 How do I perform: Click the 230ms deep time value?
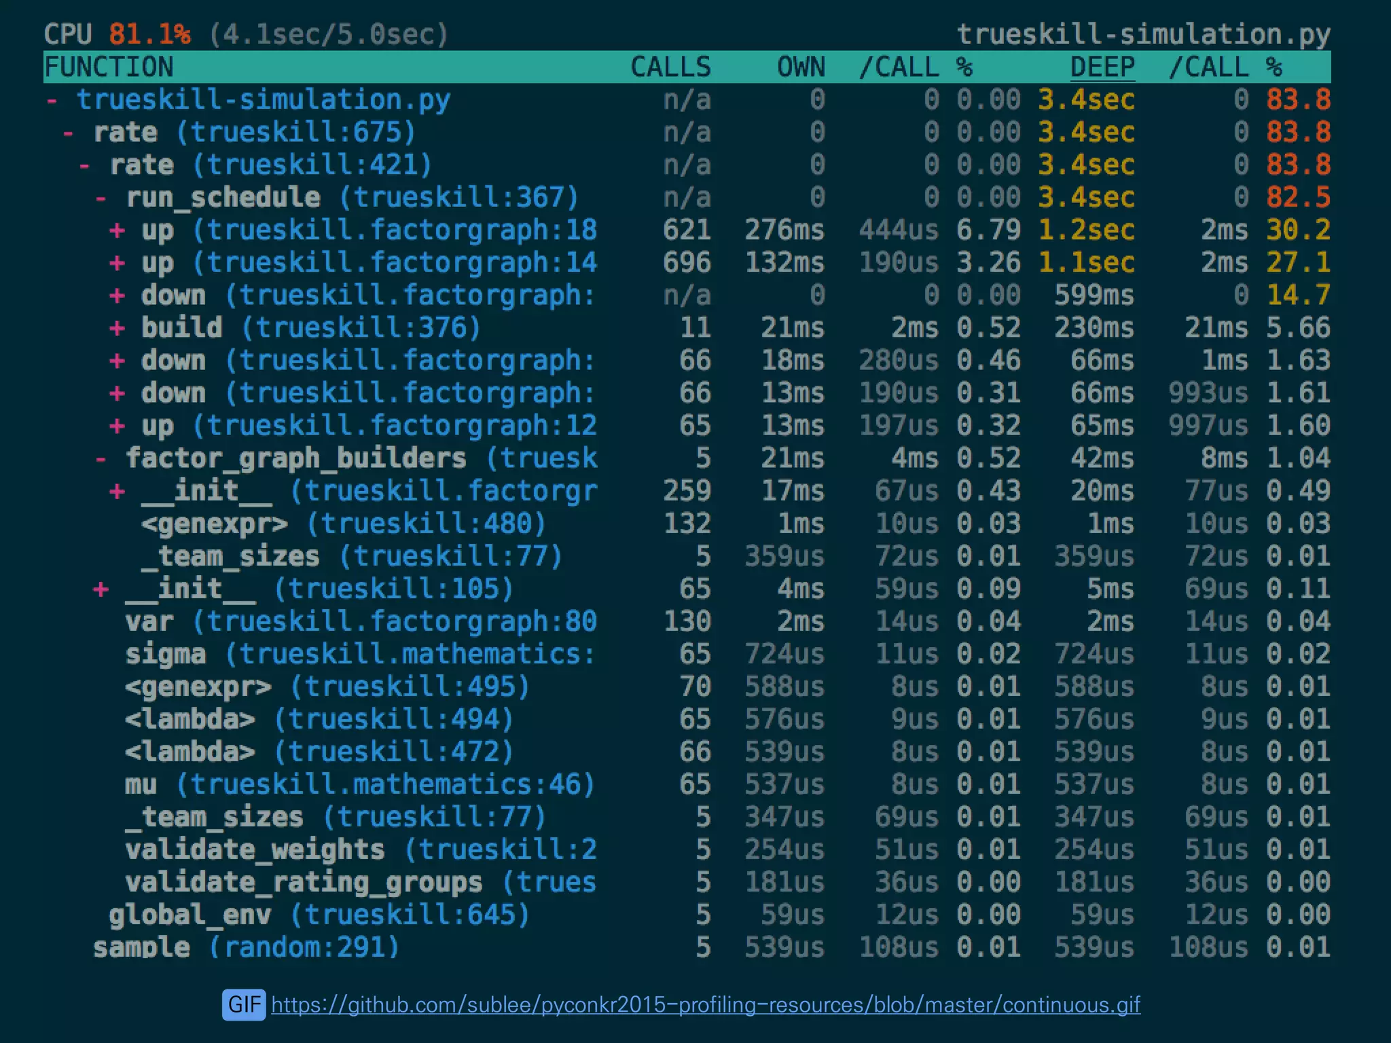pos(1094,329)
